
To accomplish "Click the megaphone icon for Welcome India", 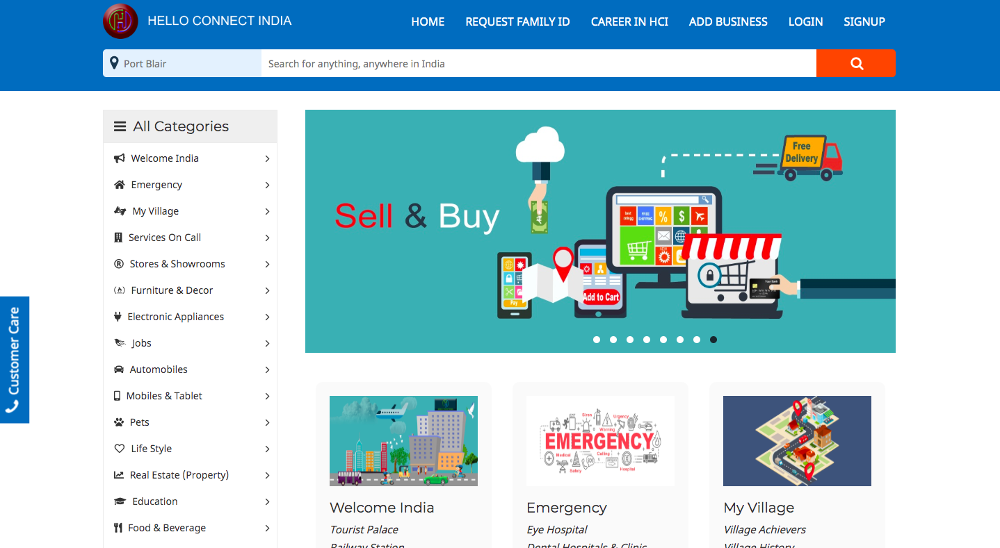I will (119, 158).
